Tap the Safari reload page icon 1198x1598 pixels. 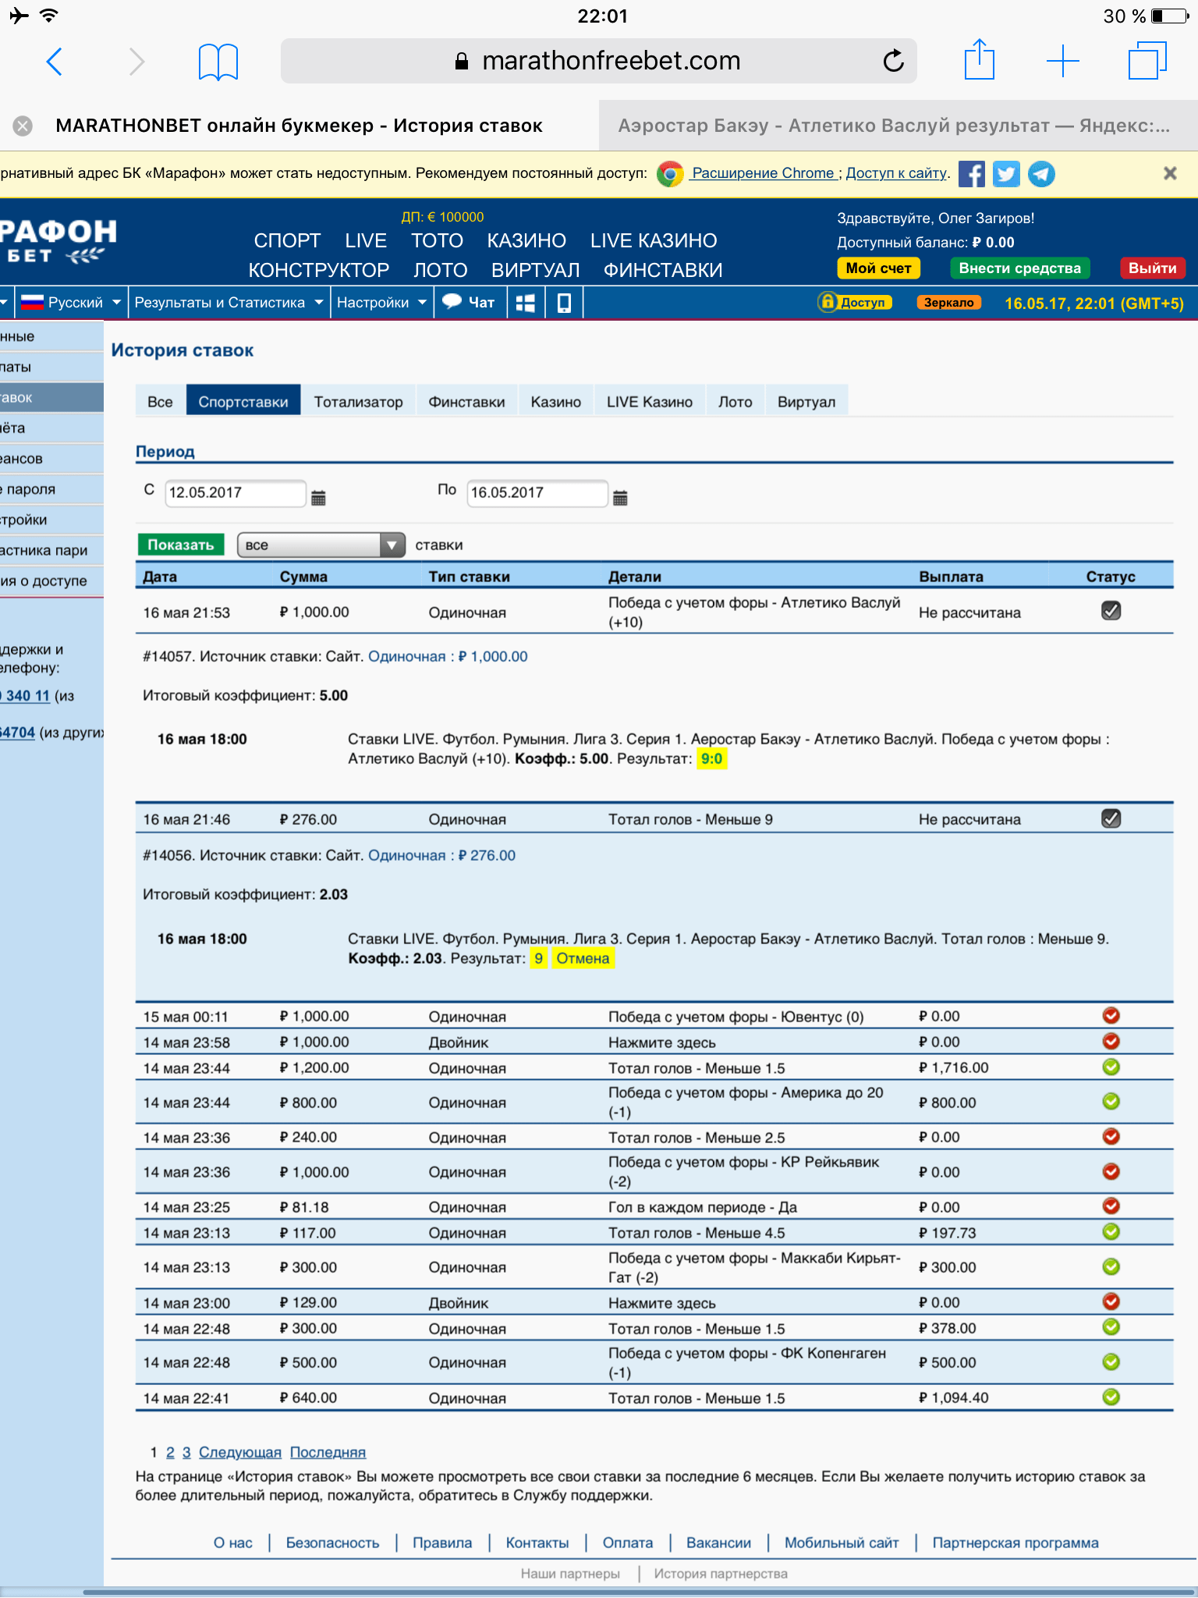click(893, 61)
